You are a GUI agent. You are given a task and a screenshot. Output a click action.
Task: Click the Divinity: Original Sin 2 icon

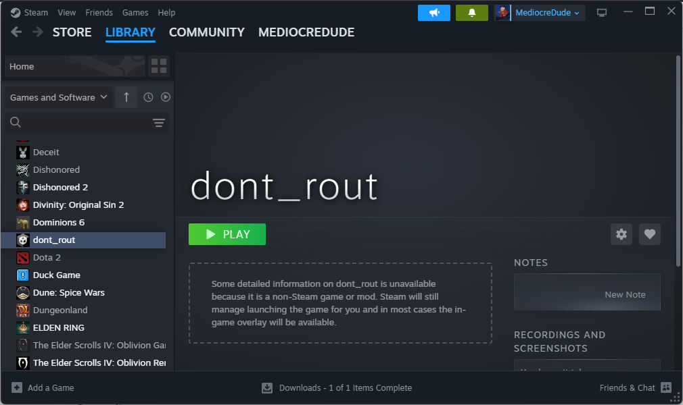point(22,205)
